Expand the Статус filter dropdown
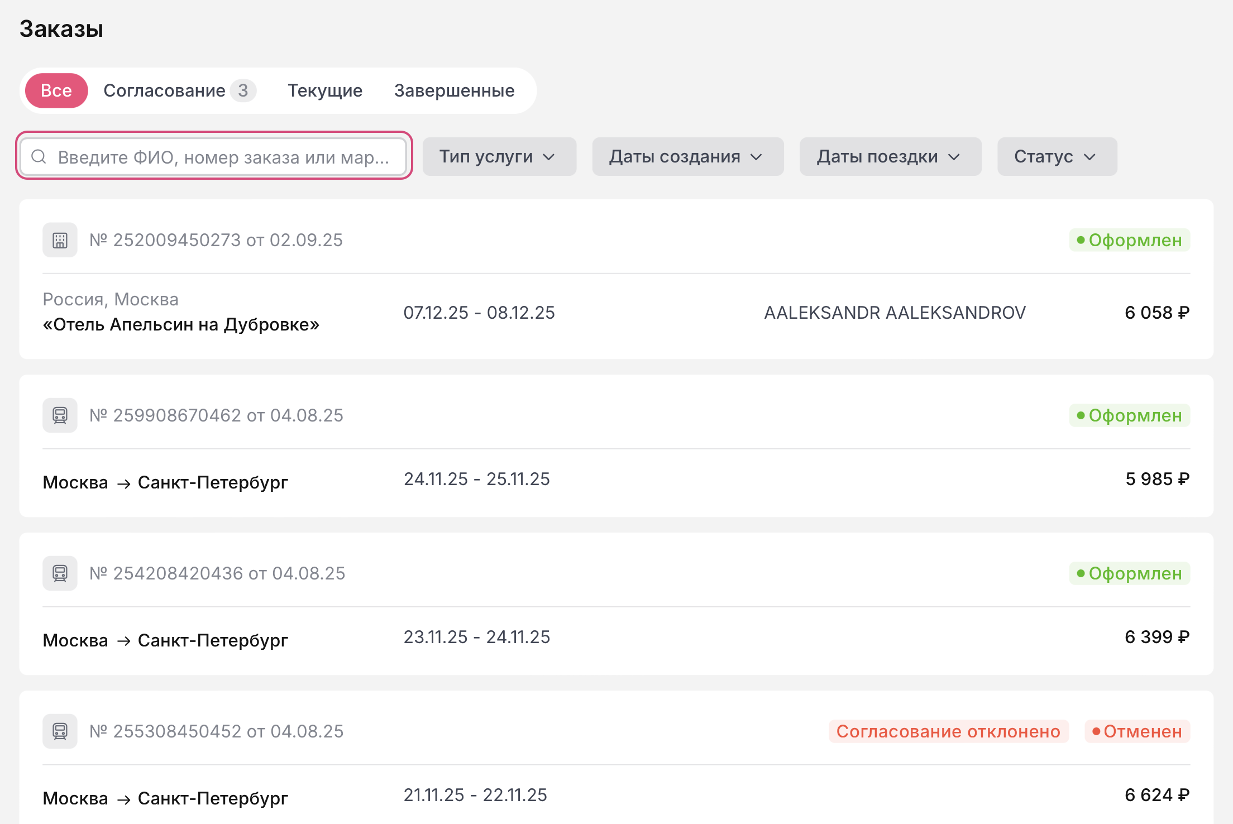Viewport: 1233px width, 824px height. coord(1057,157)
